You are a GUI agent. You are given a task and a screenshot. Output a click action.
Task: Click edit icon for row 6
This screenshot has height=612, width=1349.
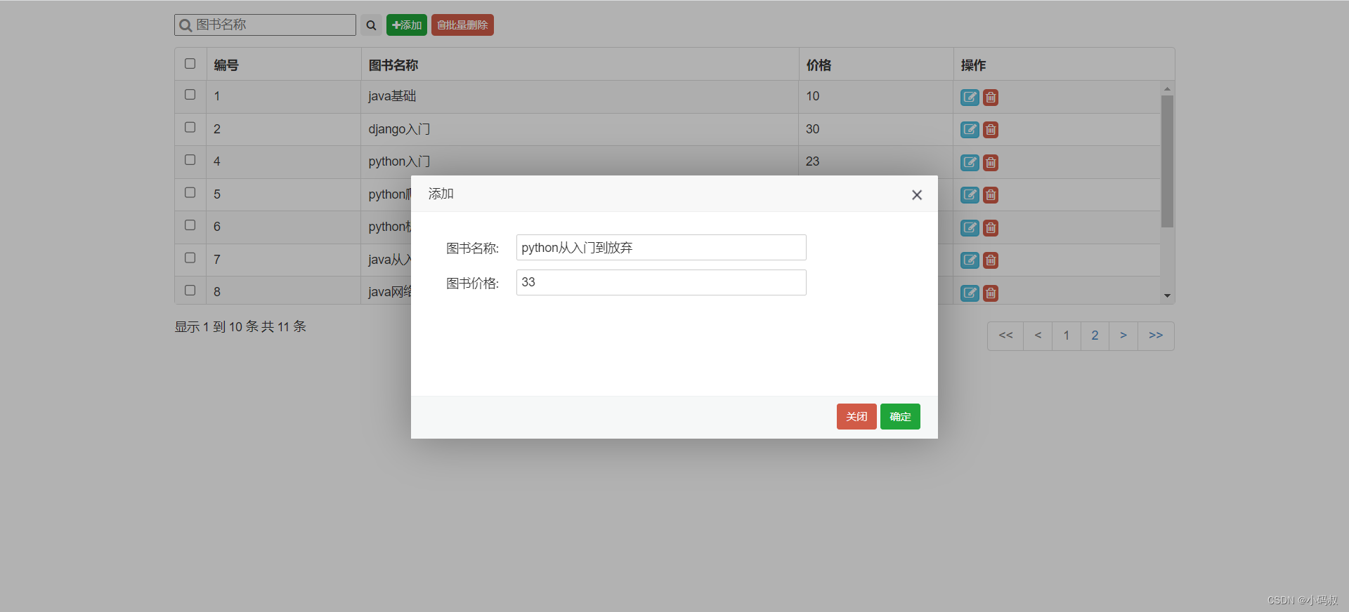970,228
